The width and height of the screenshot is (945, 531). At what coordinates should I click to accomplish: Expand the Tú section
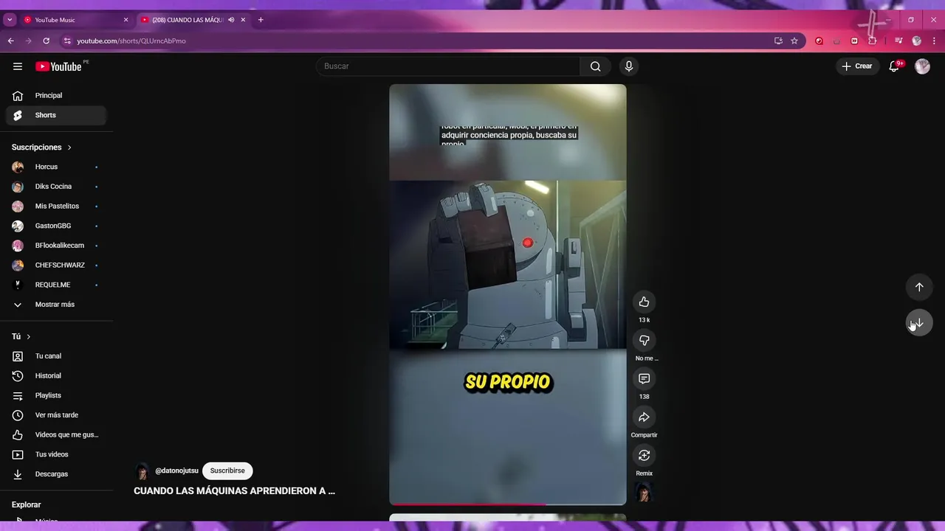(21, 336)
